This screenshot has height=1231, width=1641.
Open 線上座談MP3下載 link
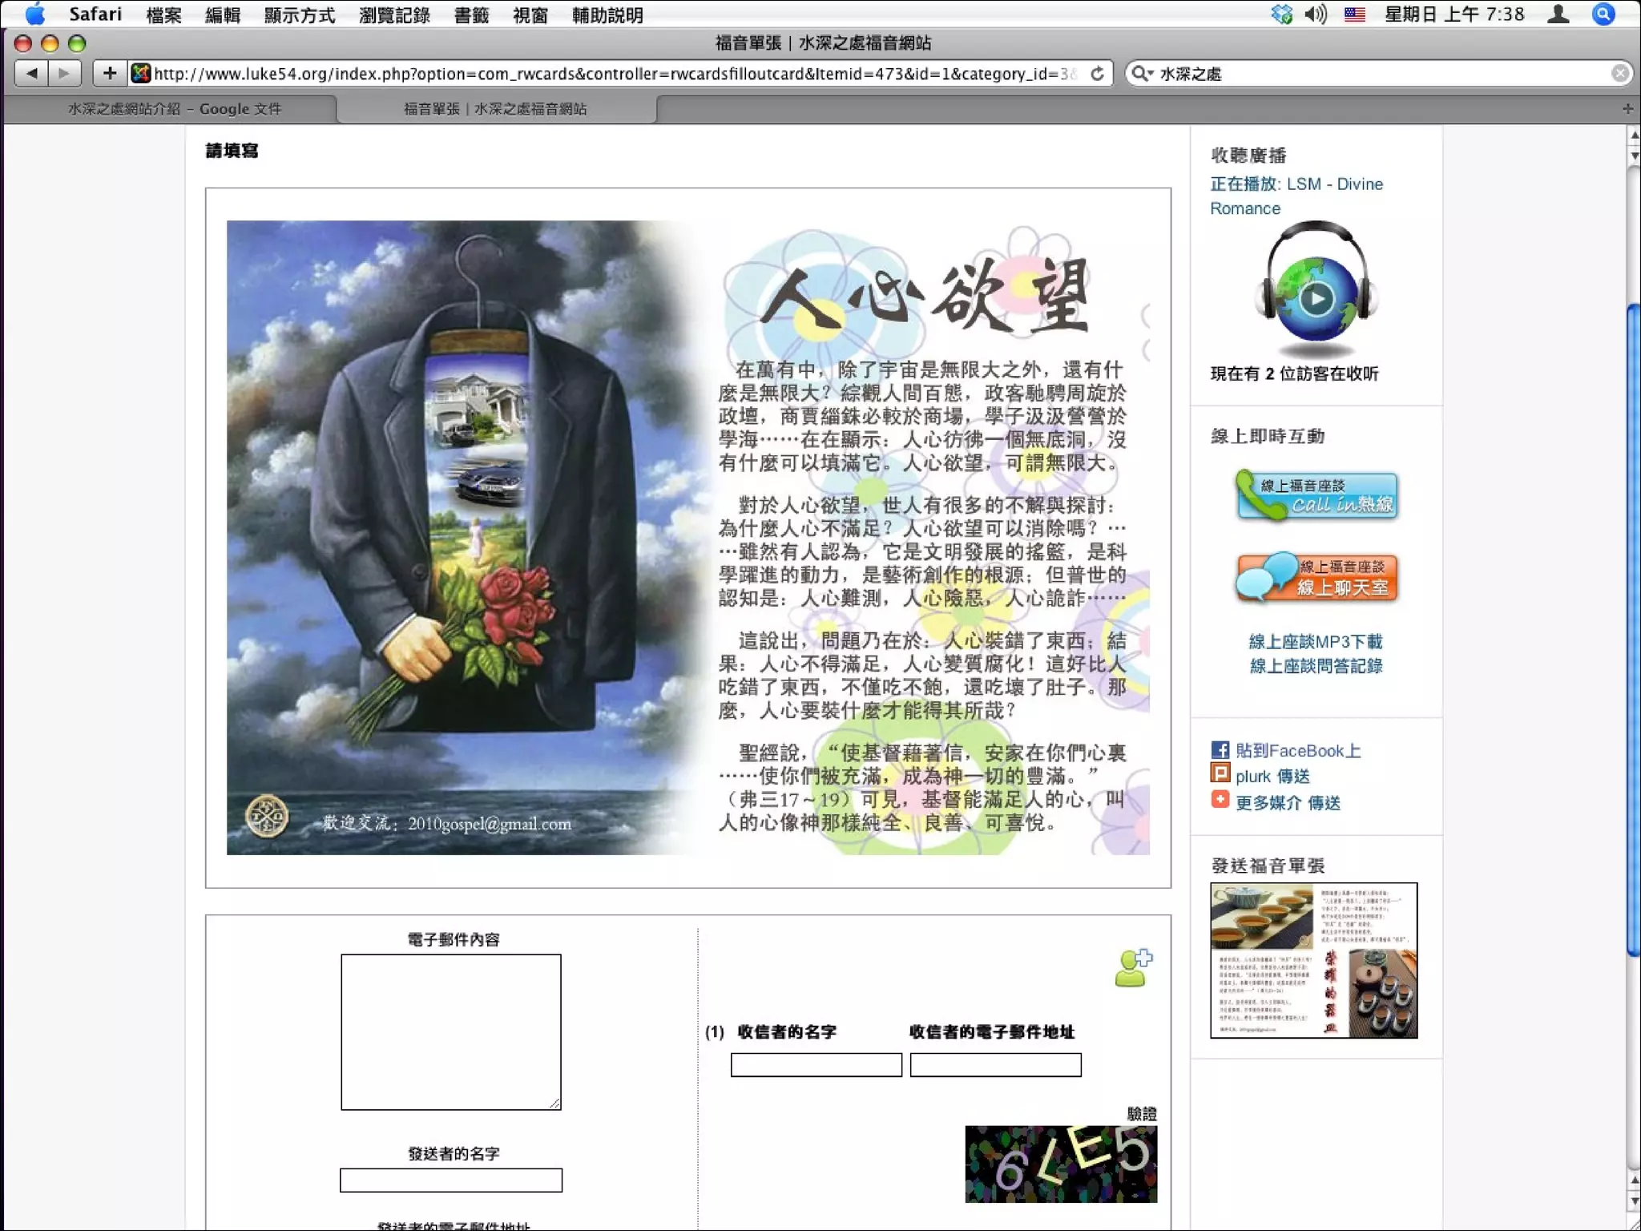coord(1316,641)
